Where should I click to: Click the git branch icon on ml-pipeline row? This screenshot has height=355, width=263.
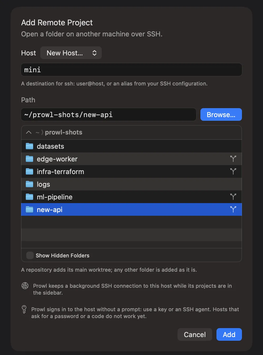(x=233, y=197)
